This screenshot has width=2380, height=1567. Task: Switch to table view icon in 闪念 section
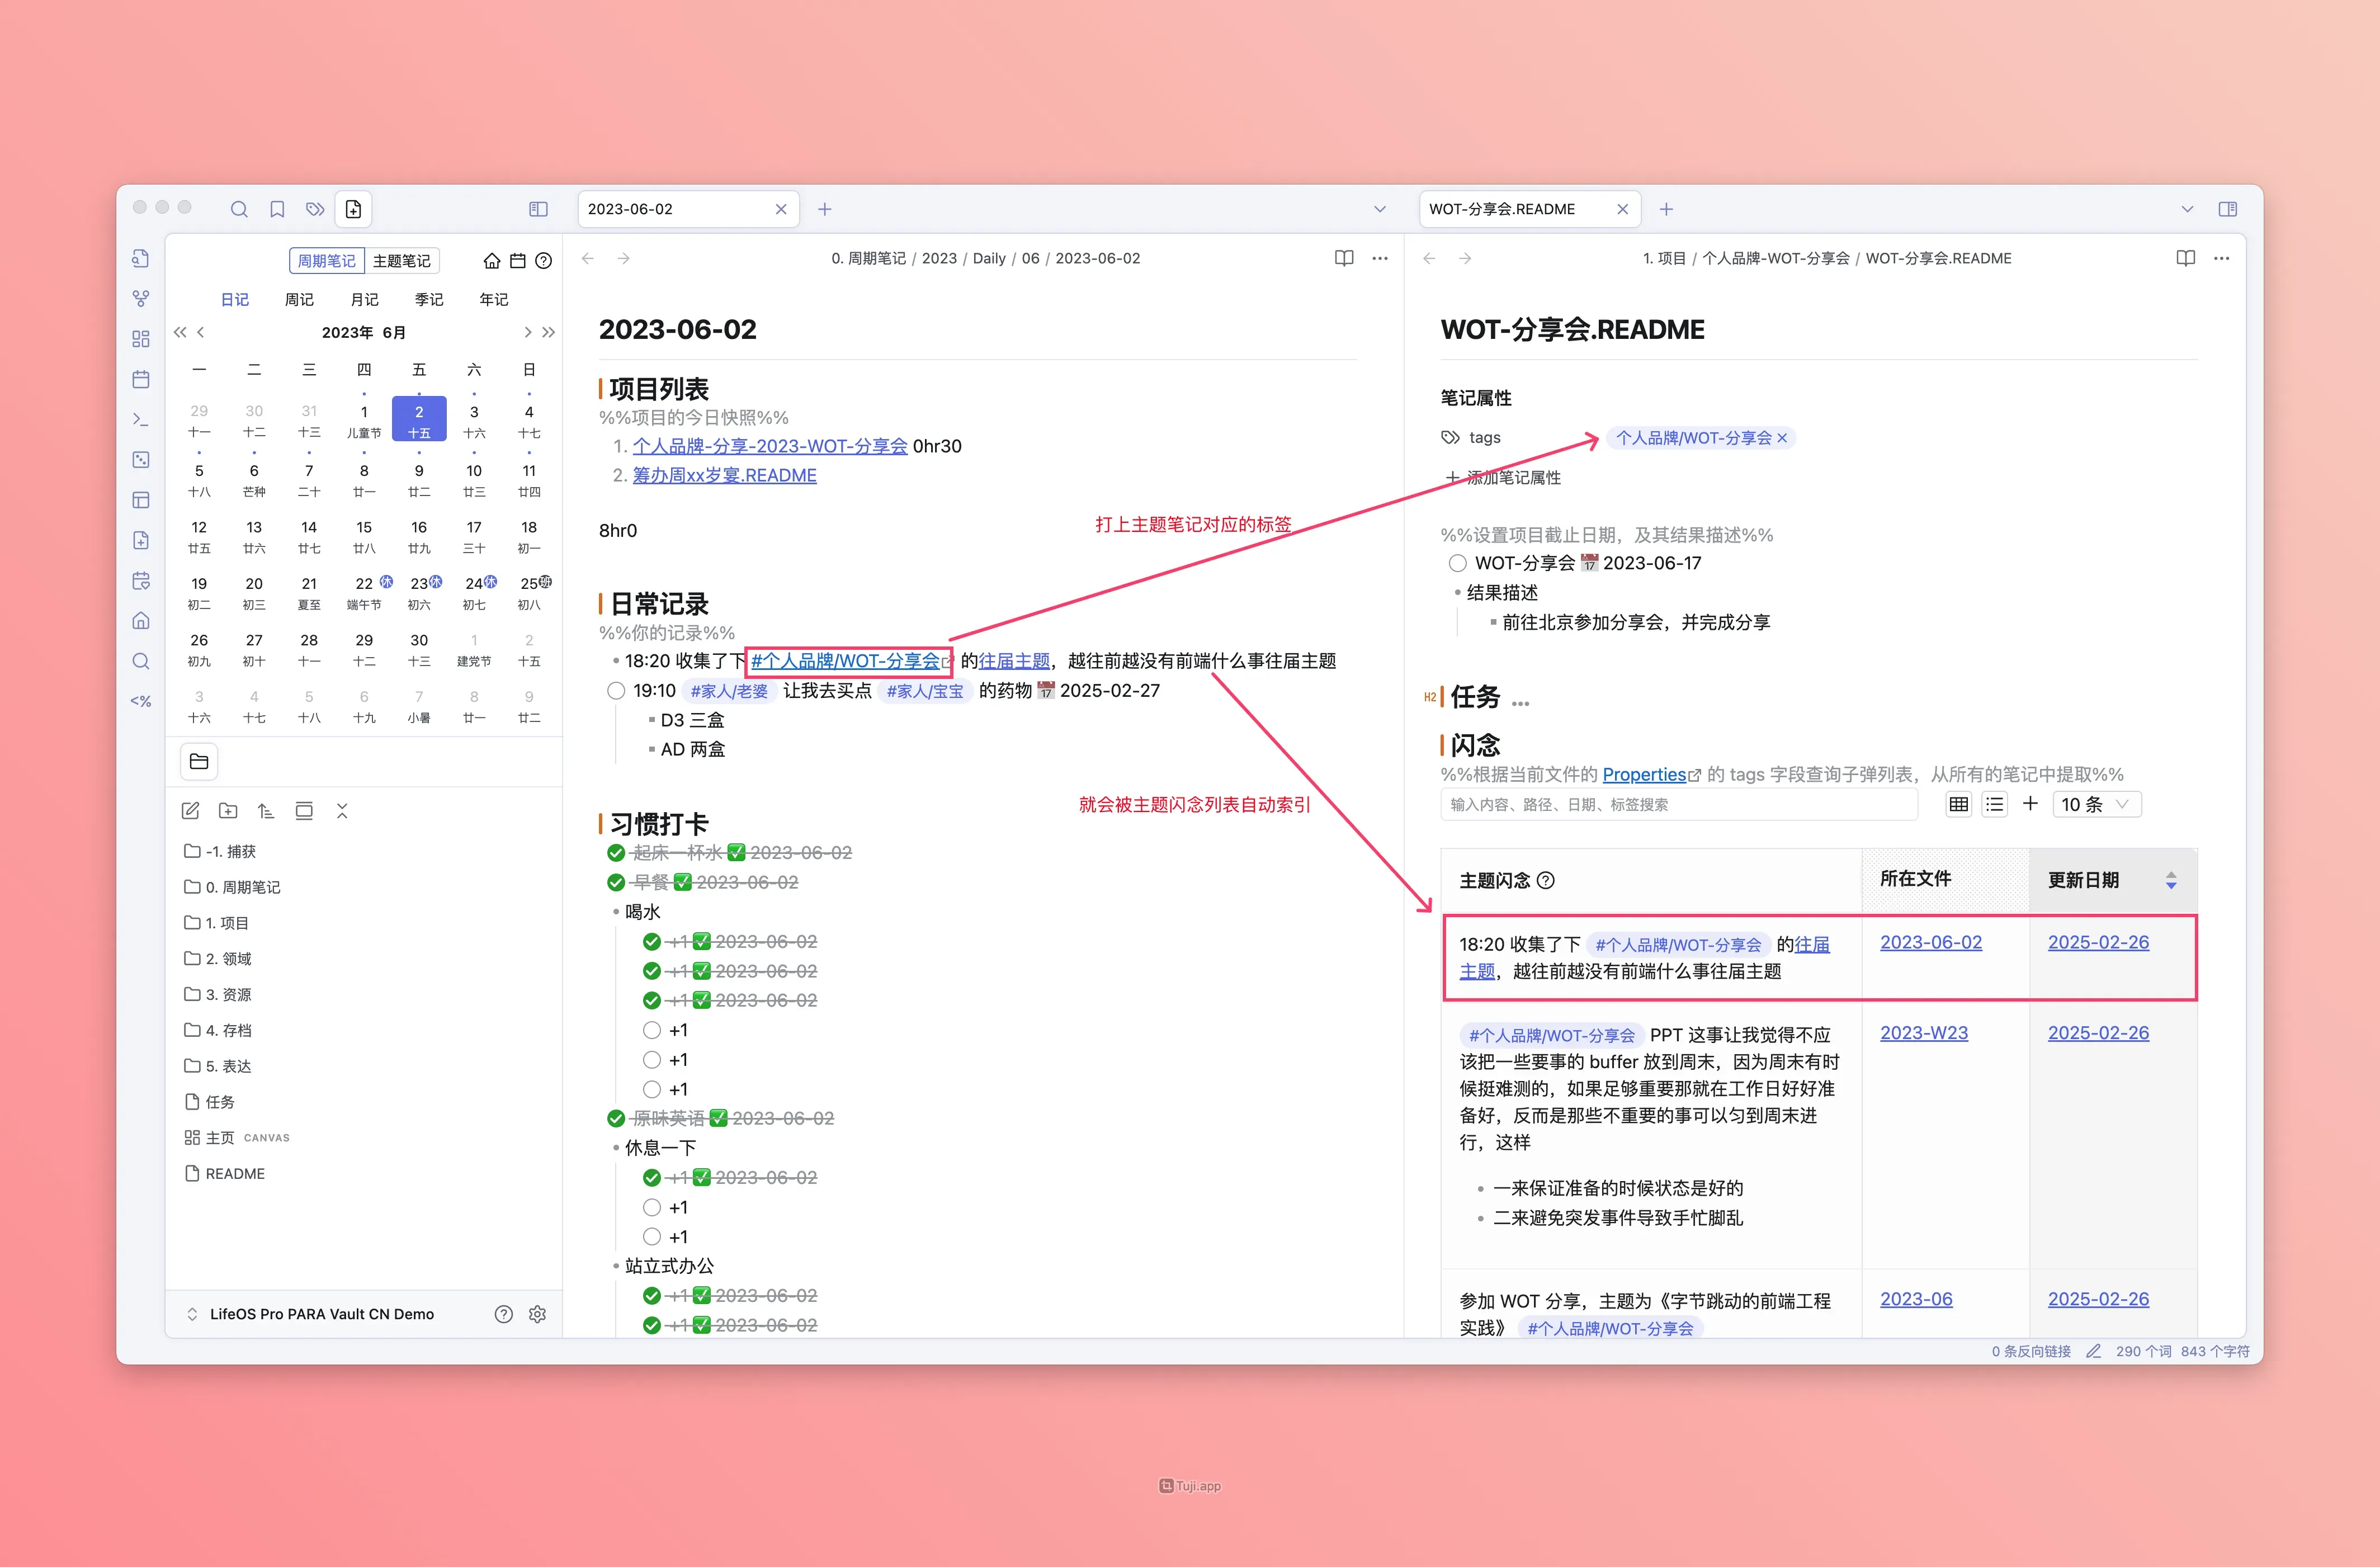tap(1958, 804)
